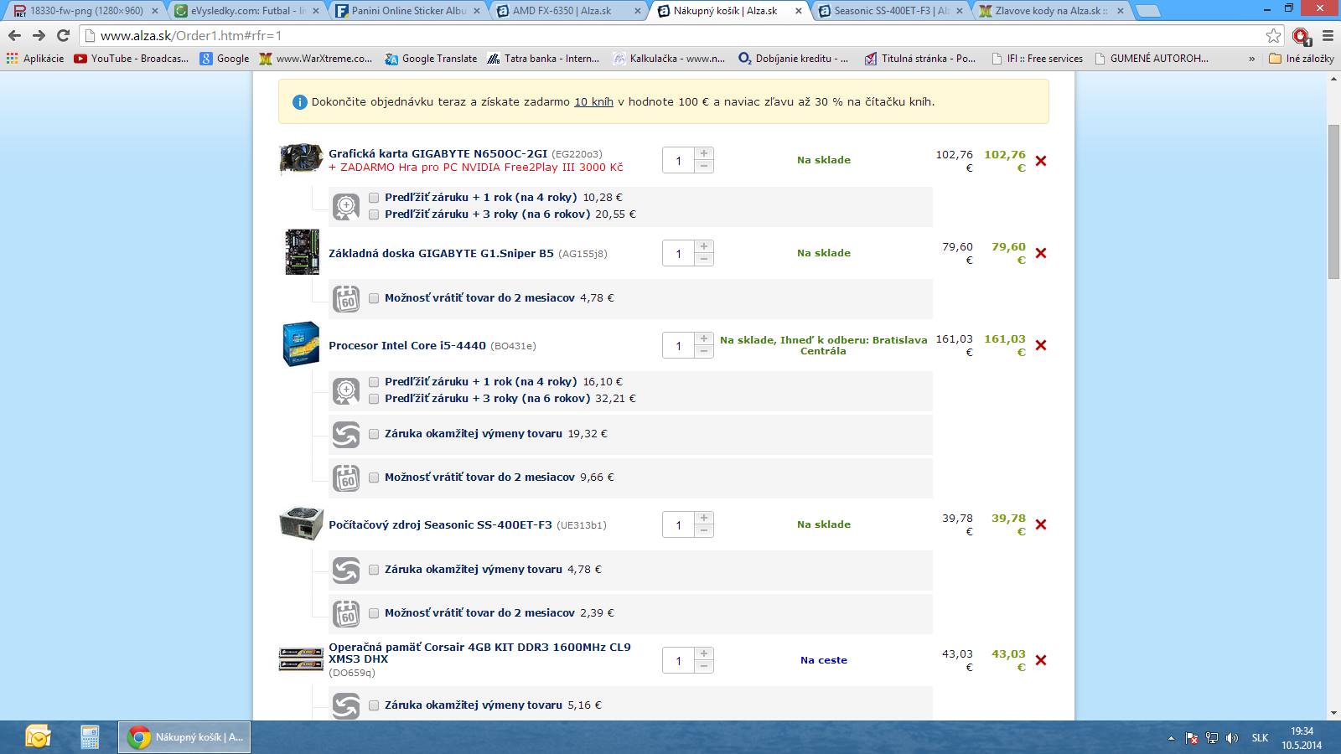Remove the Corsair 4GB DDR3 memory from cart

coord(1041,660)
